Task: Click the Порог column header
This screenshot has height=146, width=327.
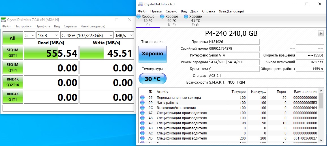Action: [278, 92]
